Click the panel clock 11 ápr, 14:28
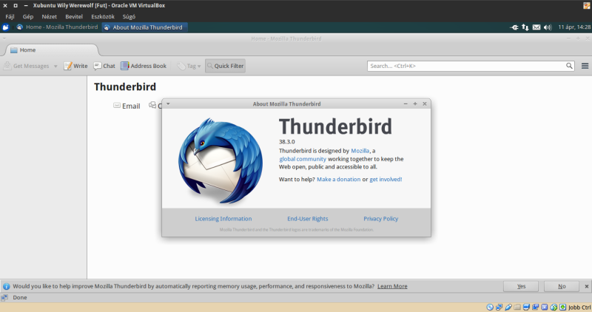592x312 pixels. pyautogui.click(x=574, y=27)
